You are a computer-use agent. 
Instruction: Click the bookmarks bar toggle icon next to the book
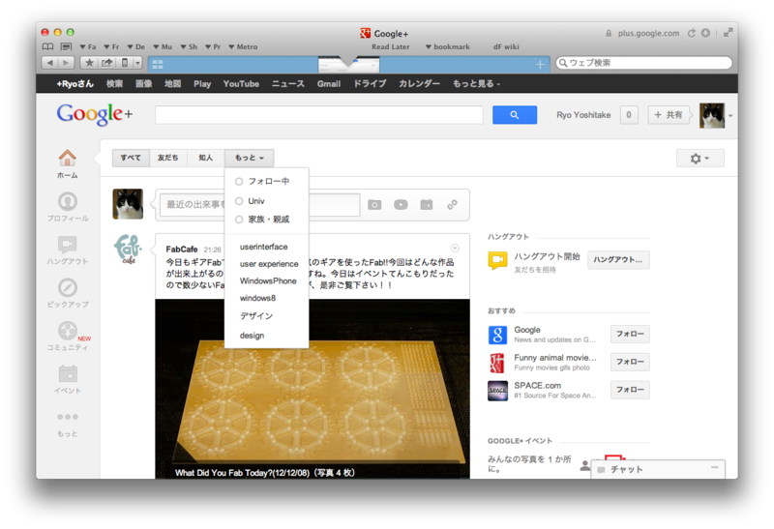coord(66,46)
